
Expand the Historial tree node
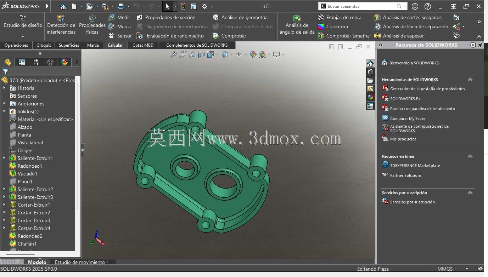4,88
